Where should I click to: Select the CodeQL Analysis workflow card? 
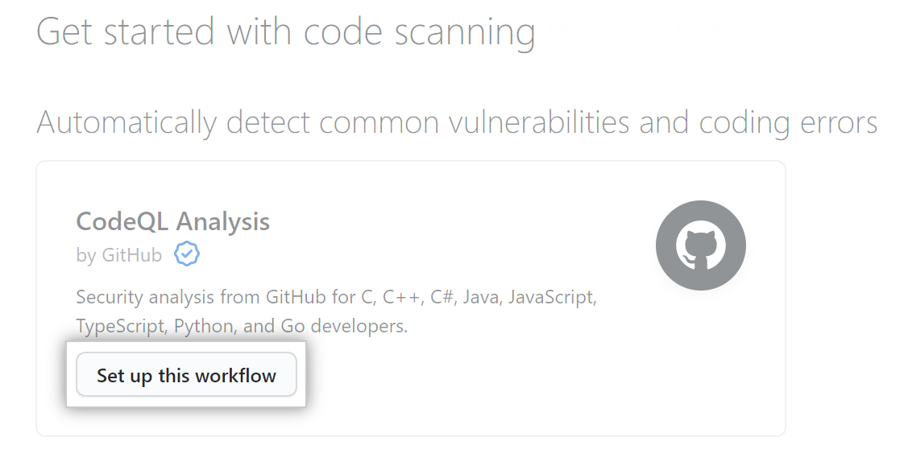tap(411, 298)
